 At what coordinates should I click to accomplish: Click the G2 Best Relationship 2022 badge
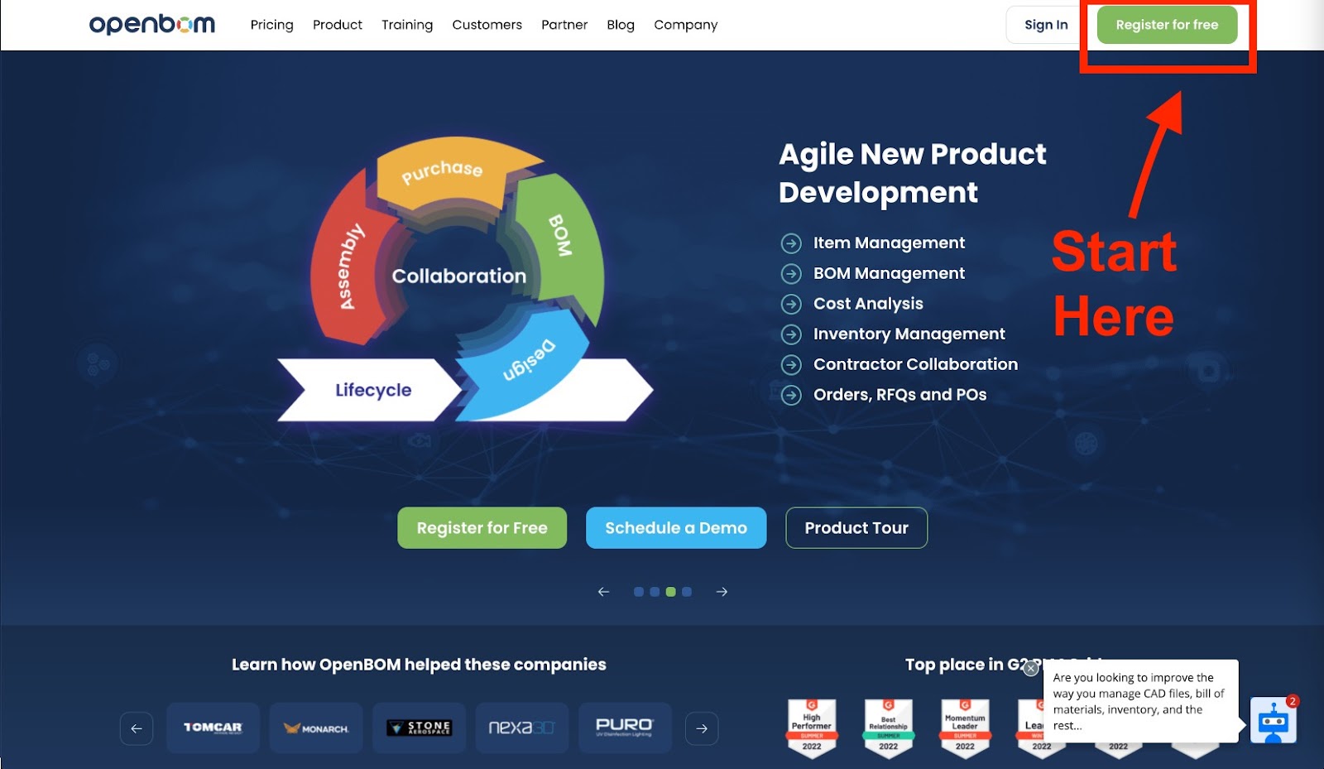889,728
